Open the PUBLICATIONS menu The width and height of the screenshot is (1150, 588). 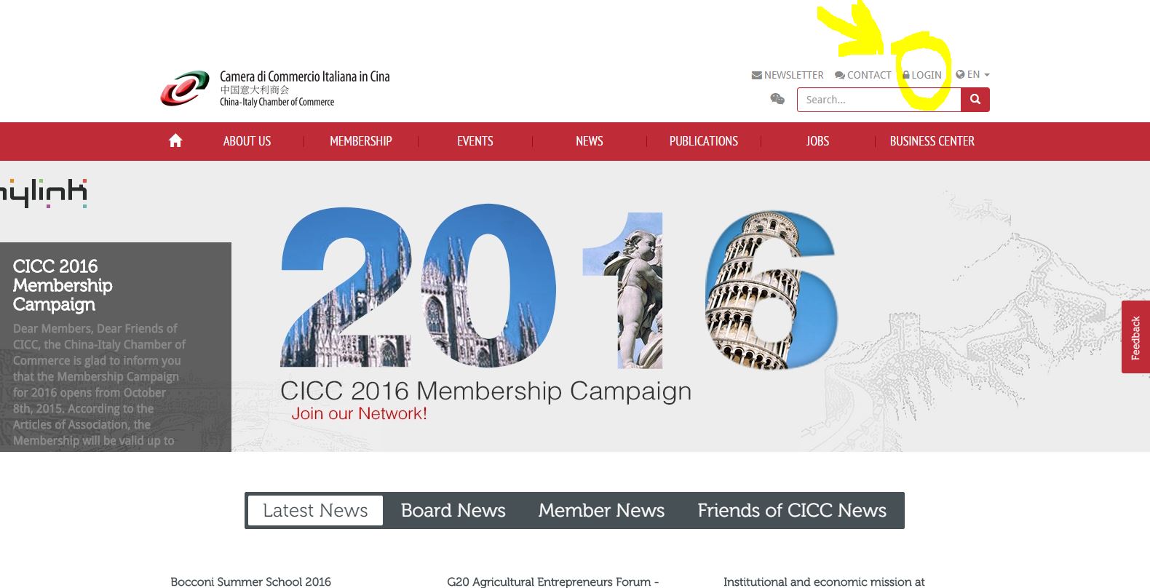coord(704,141)
